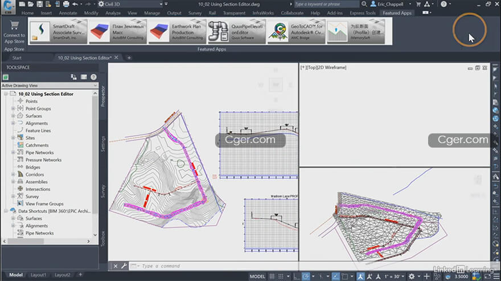Expand the Corridors tree node
This screenshot has width=501, height=281.
click(13, 175)
